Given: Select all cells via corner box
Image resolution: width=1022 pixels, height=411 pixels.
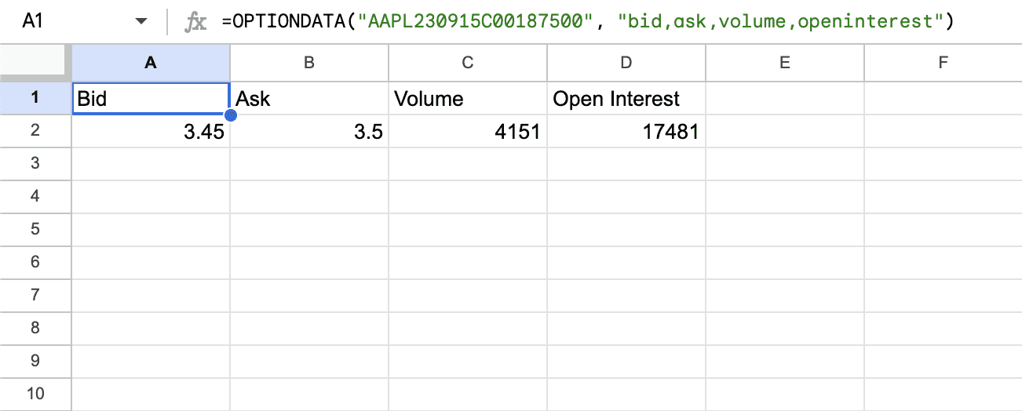Looking at the screenshot, I should pyautogui.click(x=35, y=63).
